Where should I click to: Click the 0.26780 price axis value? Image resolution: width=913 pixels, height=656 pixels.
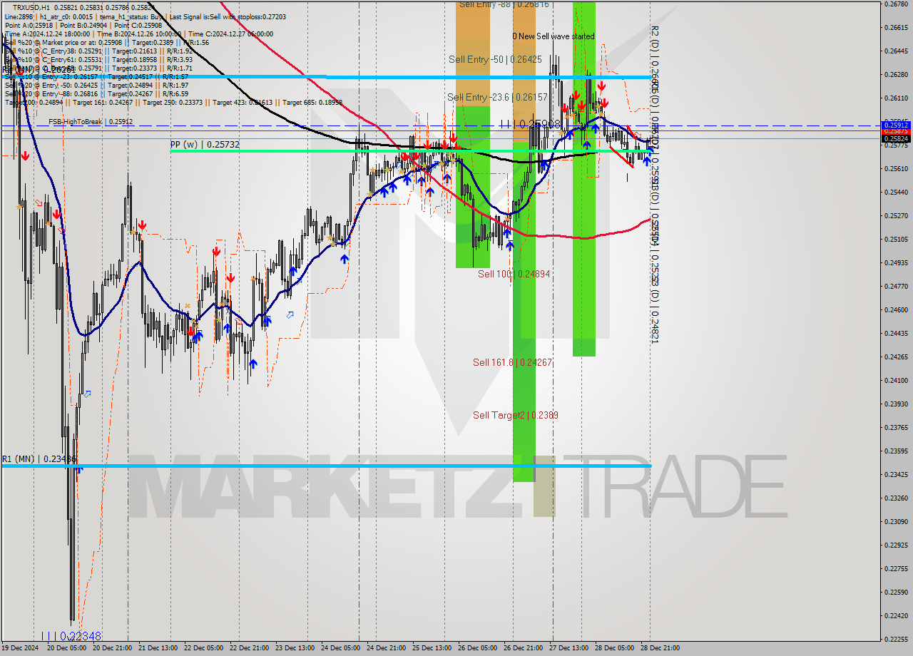896,4
